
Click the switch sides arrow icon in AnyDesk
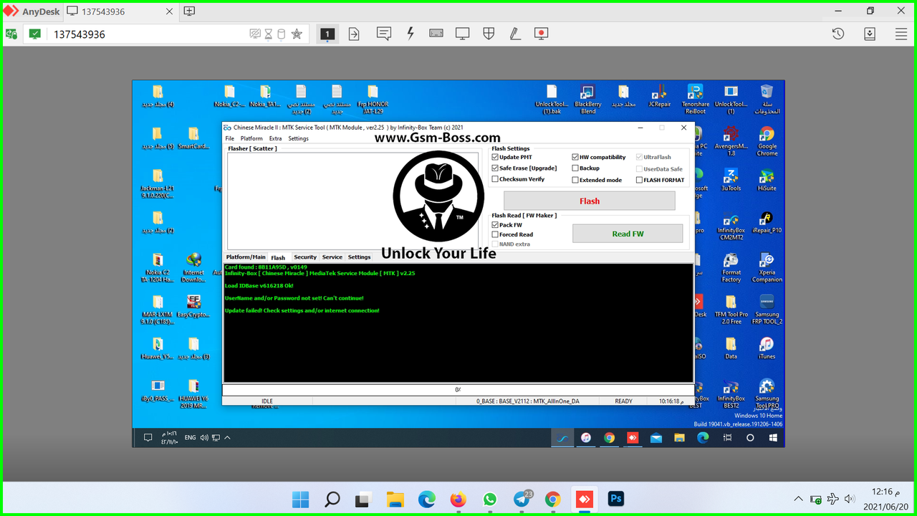point(354,34)
